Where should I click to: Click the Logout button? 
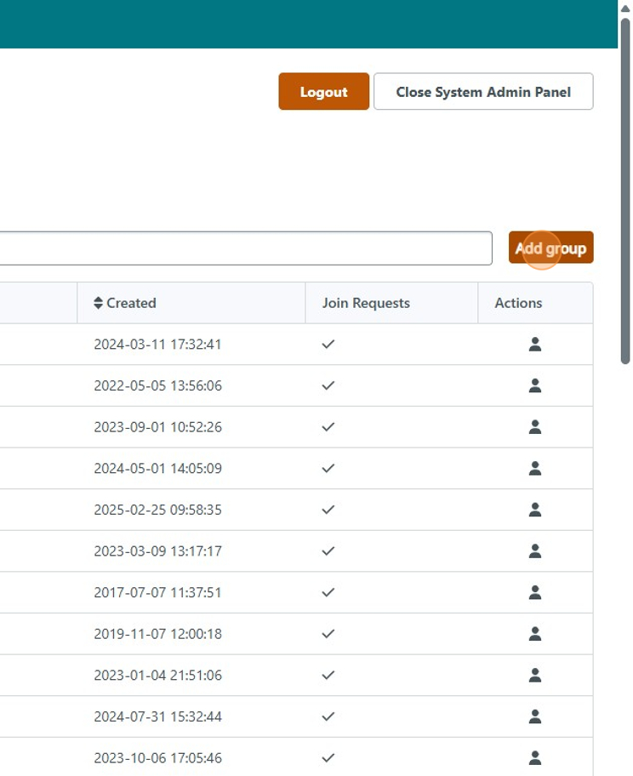click(x=323, y=92)
